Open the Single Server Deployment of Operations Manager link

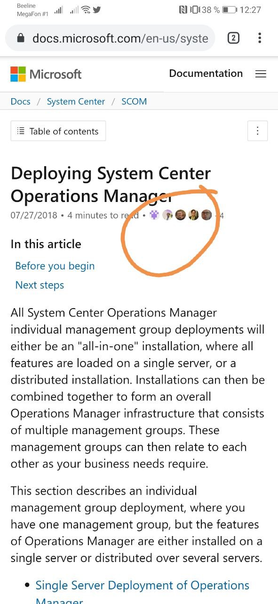[143, 593]
